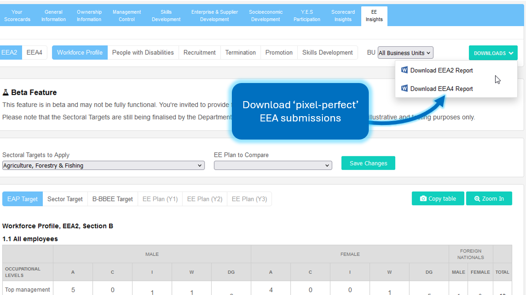Viewport: 526px width, 295px height.
Task: Open the Sectoral Targets to Apply dropdown
Action: tap(103, 166)
